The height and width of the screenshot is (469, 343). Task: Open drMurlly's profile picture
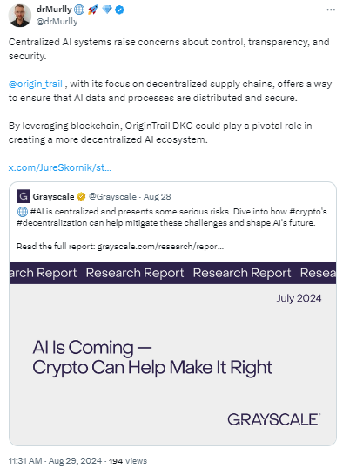click(x=20, y=16)
